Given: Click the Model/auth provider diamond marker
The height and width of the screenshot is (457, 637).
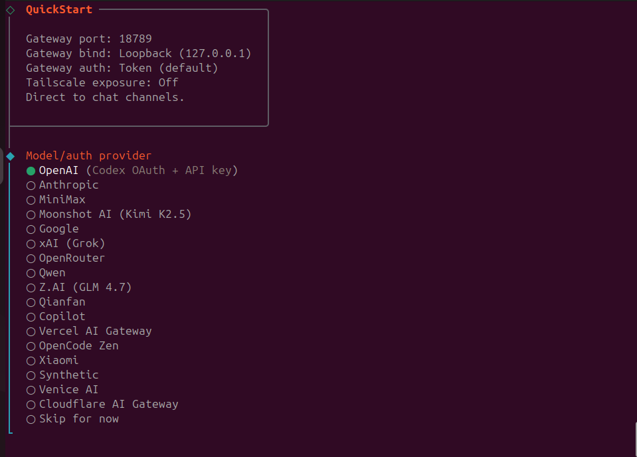Looking at the screenshot, I should pos(10,156).
